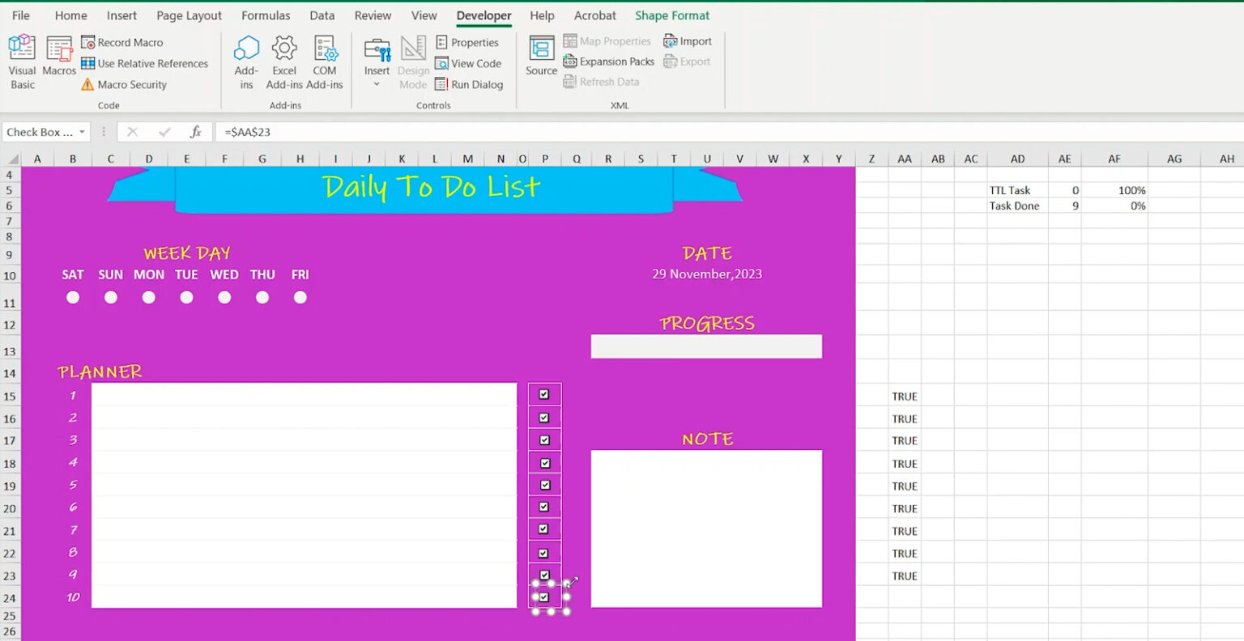
Task: Open the COM Add-ins dialog
Action: pos(326,61)
